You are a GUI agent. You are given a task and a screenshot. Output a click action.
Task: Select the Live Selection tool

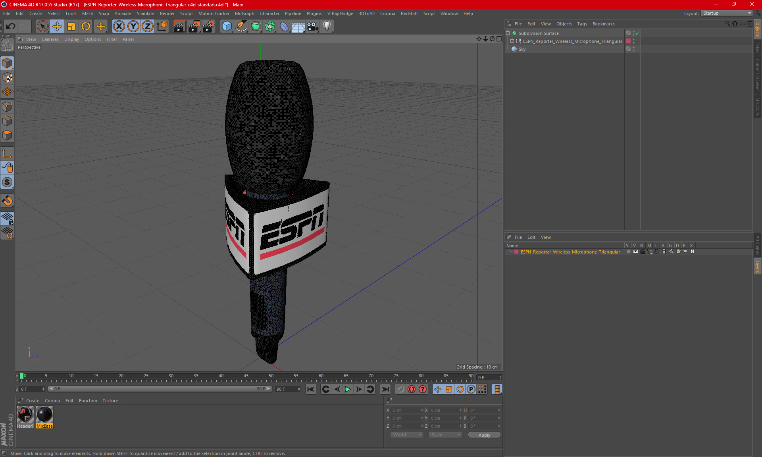point(42,27)
